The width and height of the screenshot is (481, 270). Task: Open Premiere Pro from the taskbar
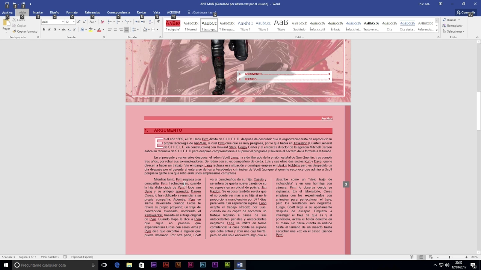coord(215,265)
